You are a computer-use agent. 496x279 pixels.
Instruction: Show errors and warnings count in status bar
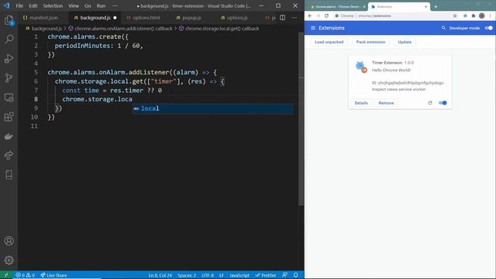[25, 275]
